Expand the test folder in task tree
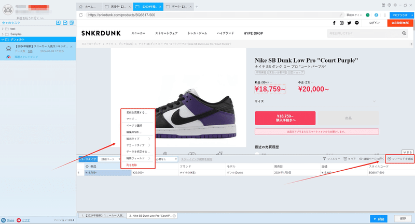The width and height of the screenshot is (415, 224). point(3,29)
